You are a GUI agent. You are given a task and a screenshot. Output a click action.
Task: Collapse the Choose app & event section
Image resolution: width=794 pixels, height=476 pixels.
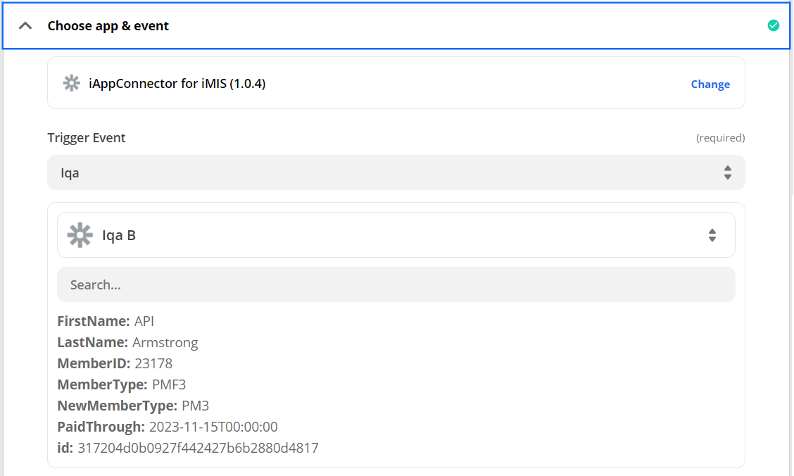point(25,26)
